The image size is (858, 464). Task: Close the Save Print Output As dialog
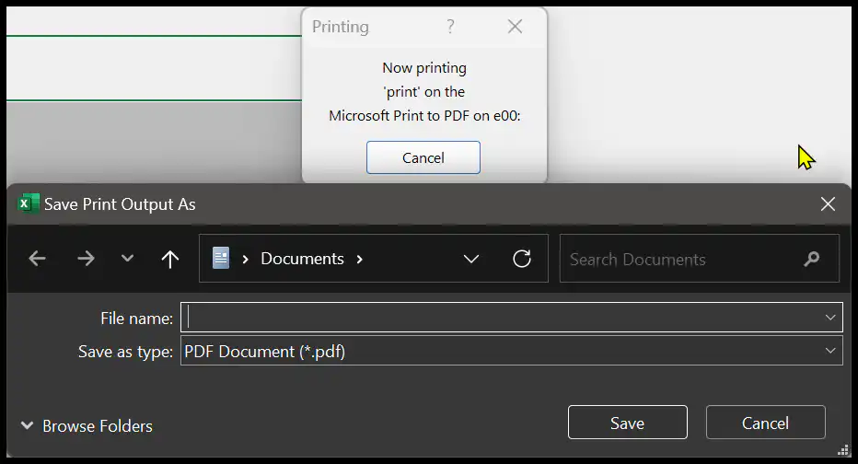tap(828, 204)
